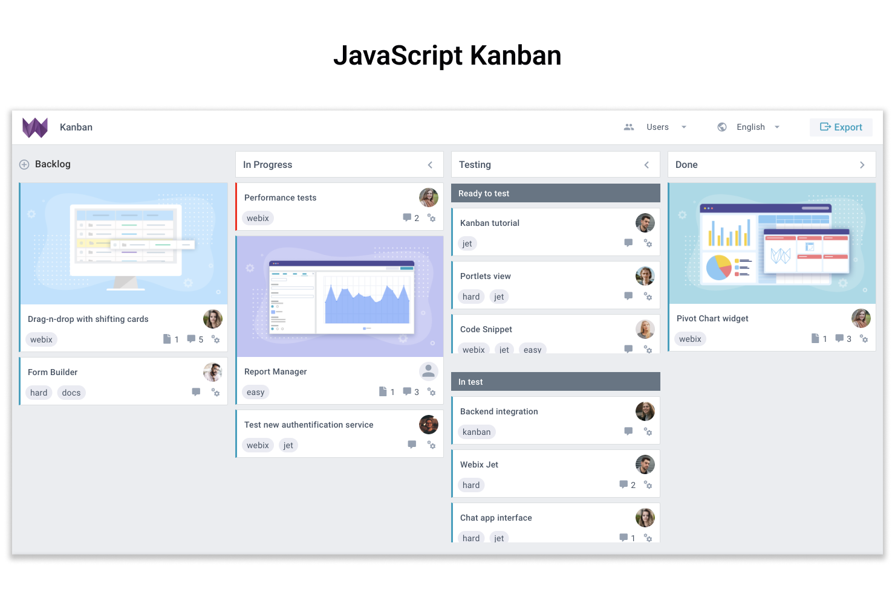Click the jet tag on Kanban tutorial
The image size is (895, 604).
tap(467, 243)
